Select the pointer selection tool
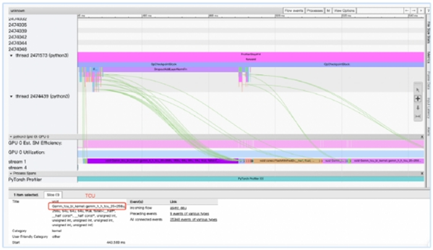433x250 pixels. 418,90
